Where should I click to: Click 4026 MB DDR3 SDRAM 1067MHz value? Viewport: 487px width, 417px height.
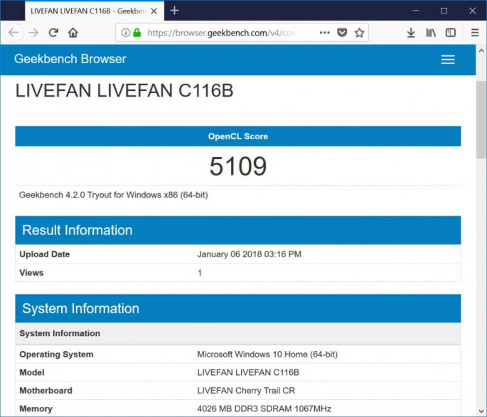[264, 408]
